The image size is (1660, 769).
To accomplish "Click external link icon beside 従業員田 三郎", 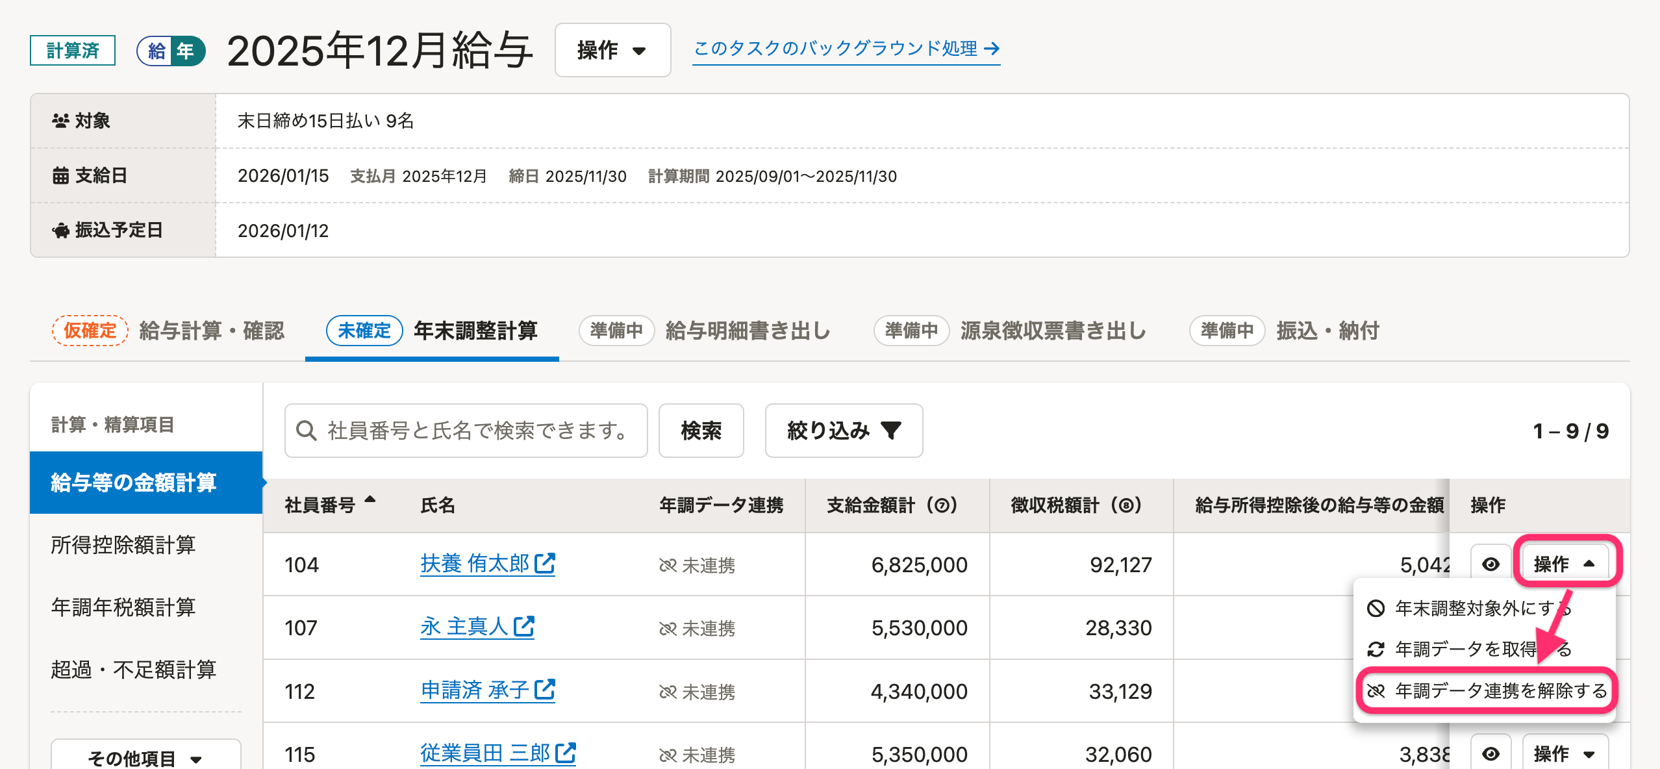I will coord(565,753).
